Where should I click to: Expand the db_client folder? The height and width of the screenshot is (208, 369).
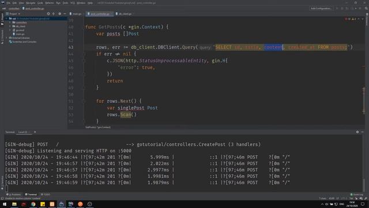[x=10, y=26]
